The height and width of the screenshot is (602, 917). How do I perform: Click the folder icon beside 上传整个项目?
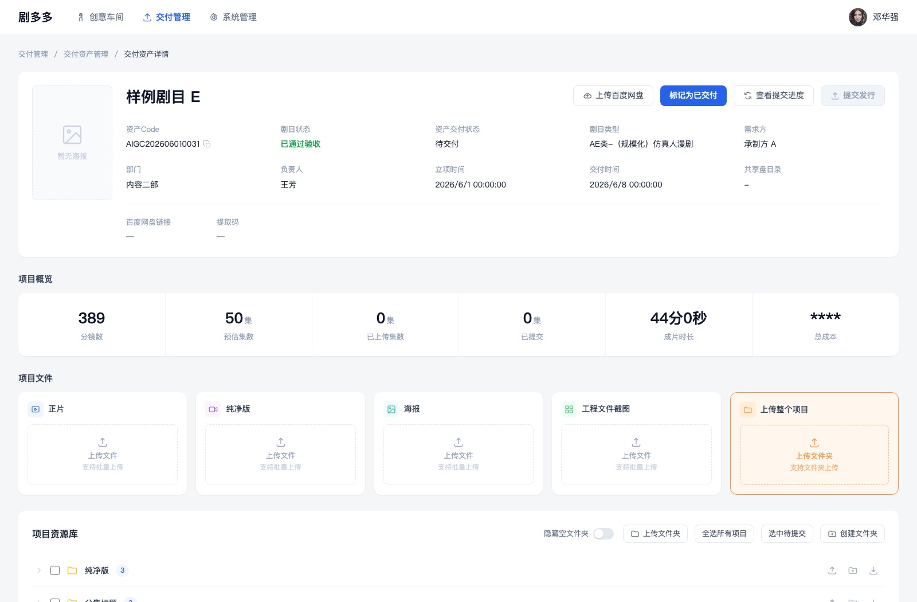(x=748, y=410)
